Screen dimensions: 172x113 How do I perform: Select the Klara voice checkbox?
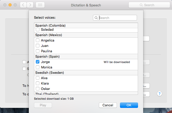pyautogui.click(x=38, y=83)
